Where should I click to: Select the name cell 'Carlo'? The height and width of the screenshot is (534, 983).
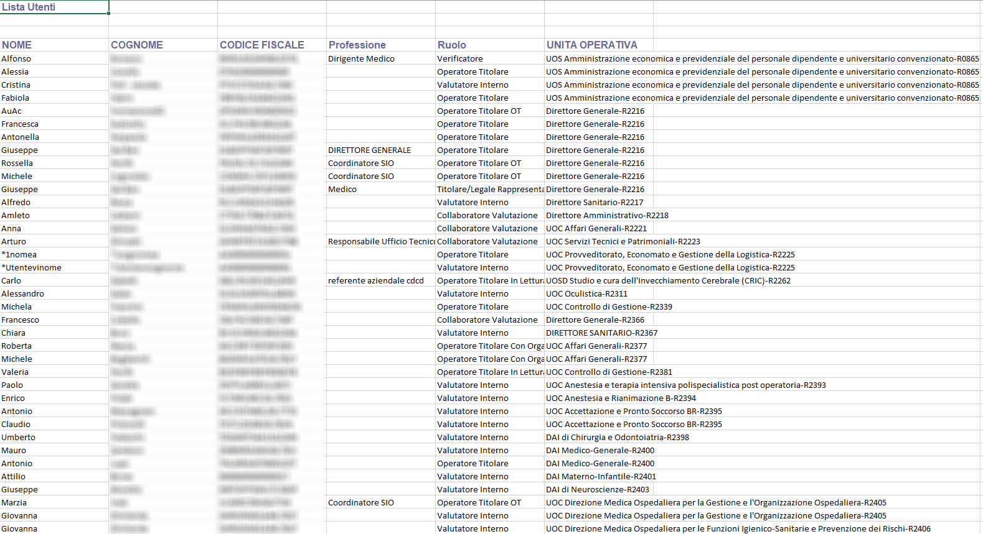(54, 280)
